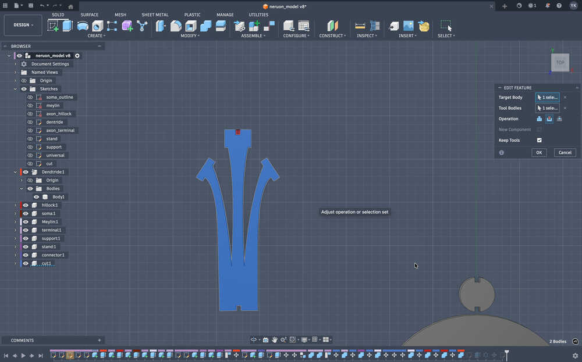Screen dimensions: 582x362
Task: Click the Insert Canvas image icon
Action: tap(409, 26)
